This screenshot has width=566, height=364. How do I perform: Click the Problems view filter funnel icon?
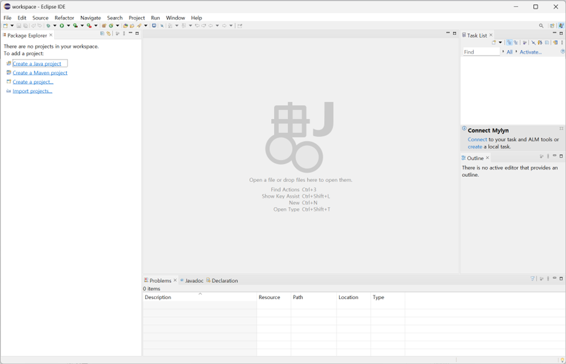[x=532, y=279]
